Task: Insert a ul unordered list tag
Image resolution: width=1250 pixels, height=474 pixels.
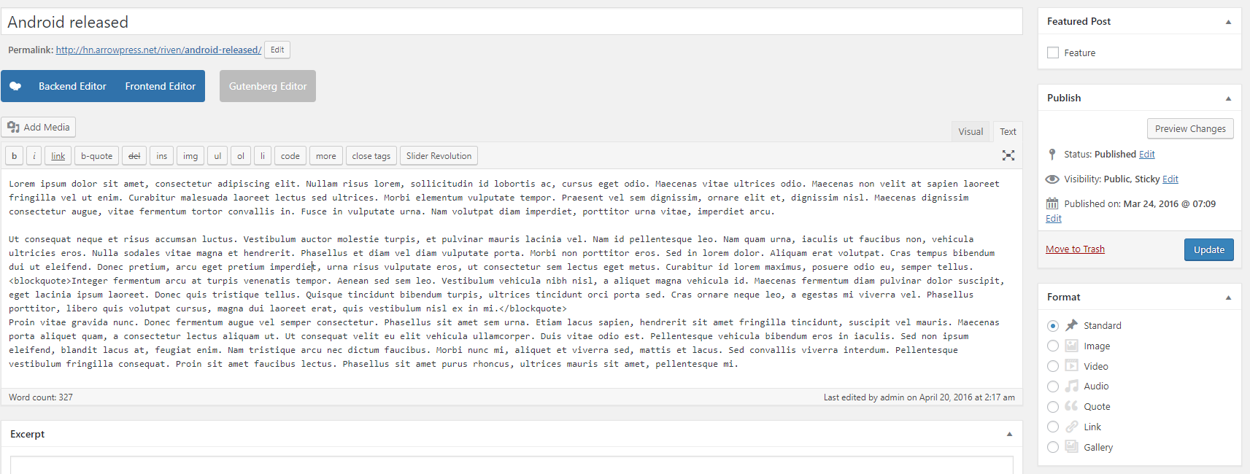Action: pyautogui.click(x=217, y=156)
